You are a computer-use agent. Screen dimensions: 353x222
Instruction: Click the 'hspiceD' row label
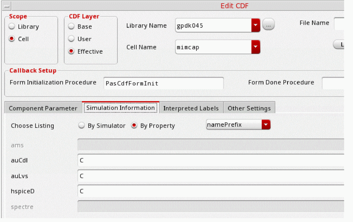coord(23,191)
